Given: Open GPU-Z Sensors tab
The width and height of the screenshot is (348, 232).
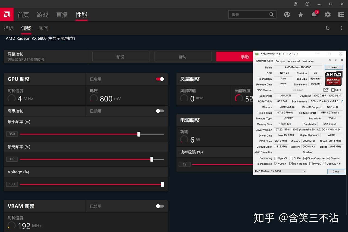Looking at the screenshot, I should click(x=280, y=61).
